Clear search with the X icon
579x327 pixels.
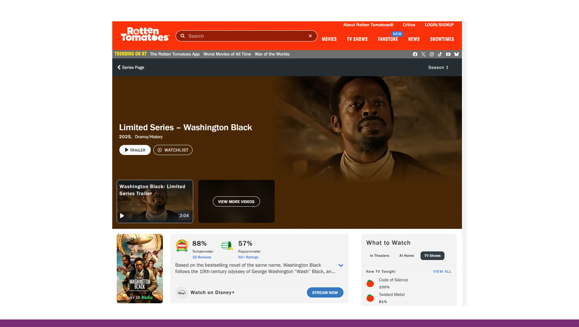pyautogui.click(x=310, y=36)
